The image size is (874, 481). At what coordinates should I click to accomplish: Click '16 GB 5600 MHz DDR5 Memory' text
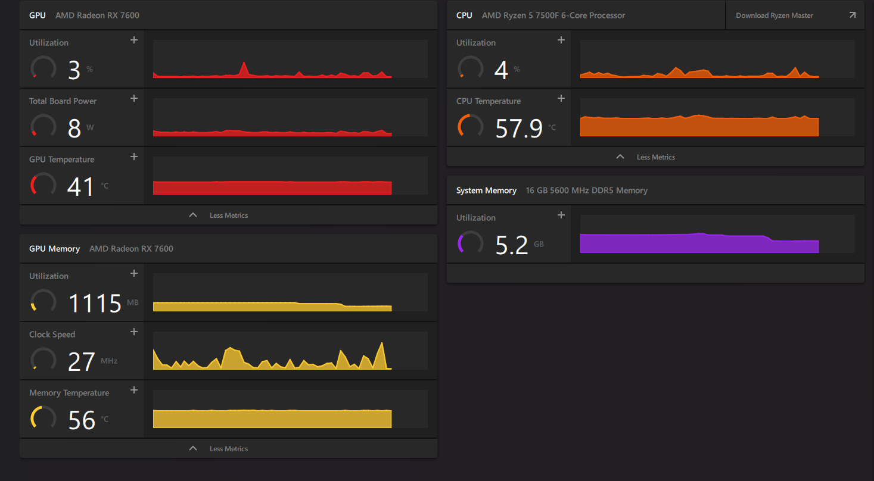pos(587,190)
